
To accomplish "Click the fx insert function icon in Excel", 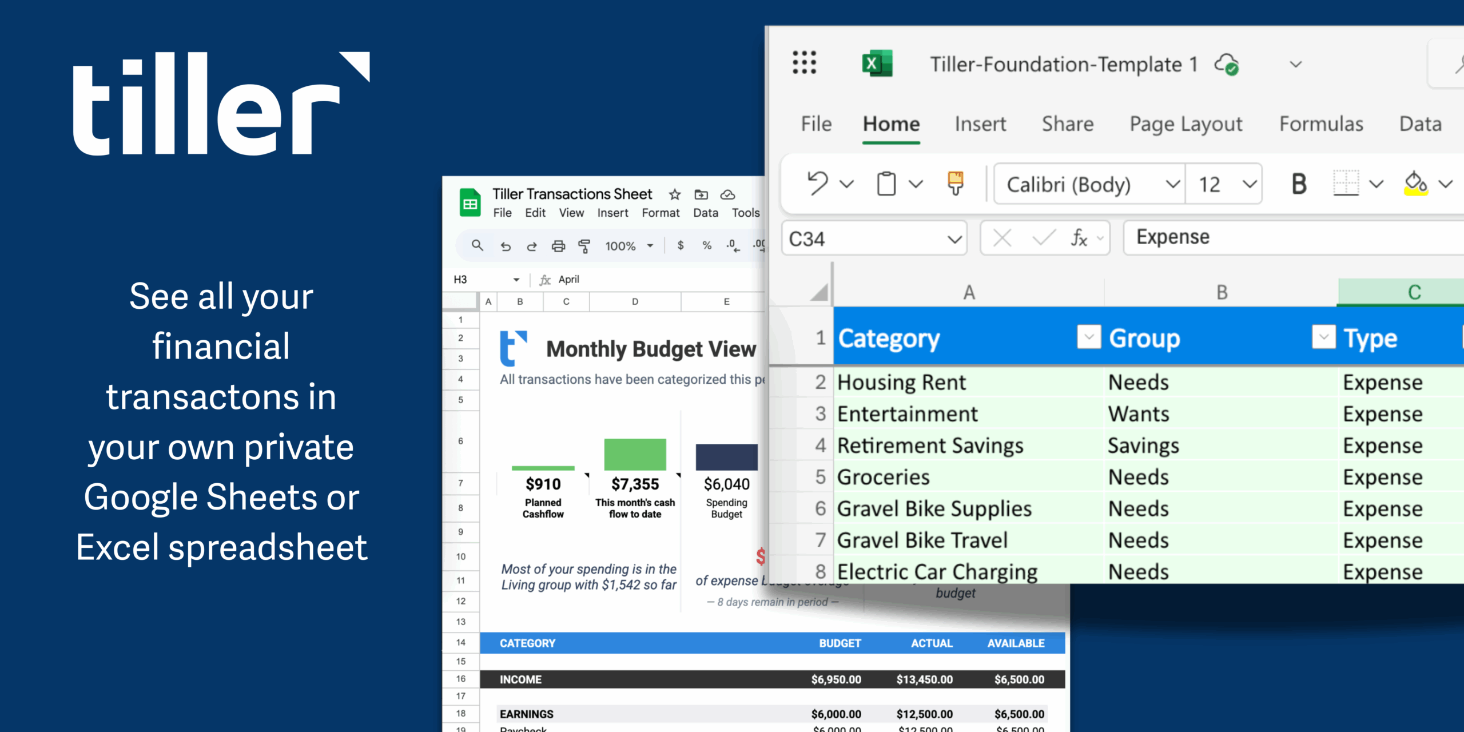I will [1079, 237].
